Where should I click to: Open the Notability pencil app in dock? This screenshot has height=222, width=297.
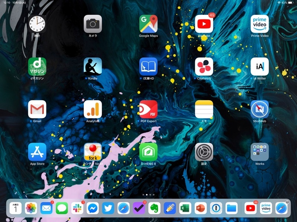click(170, 208)
